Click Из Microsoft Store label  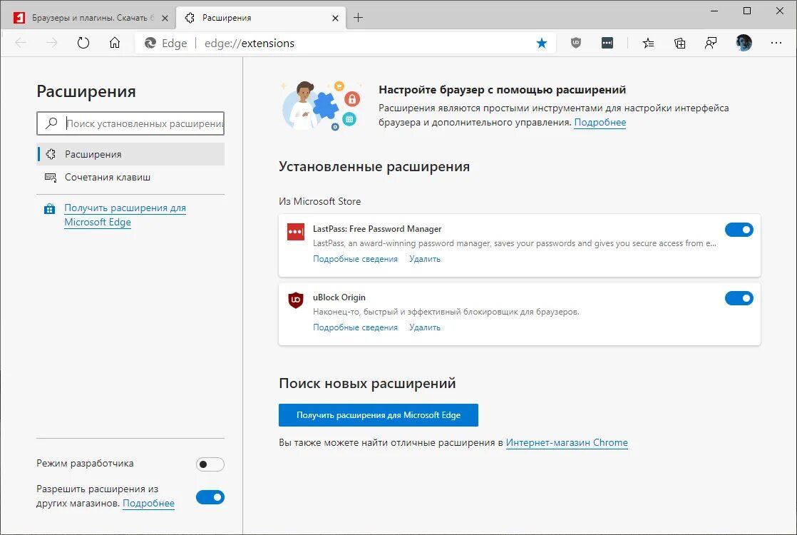point(319,201)
